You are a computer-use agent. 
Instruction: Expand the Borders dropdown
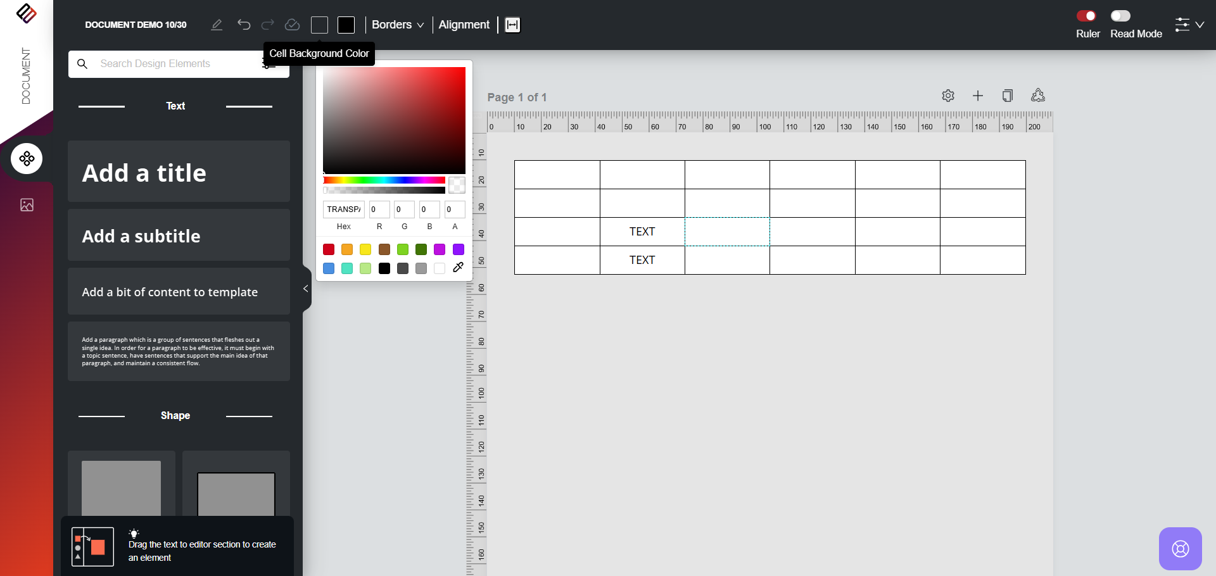398,25
